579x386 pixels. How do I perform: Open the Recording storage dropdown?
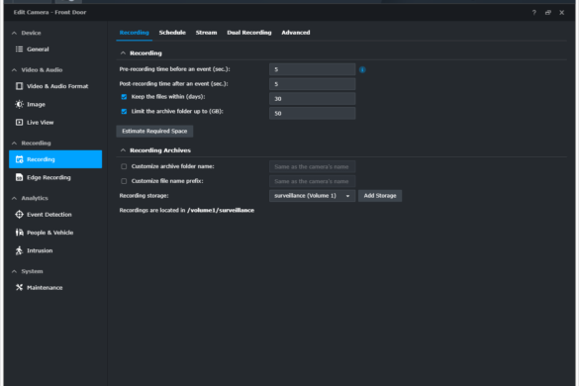[312, 196]
